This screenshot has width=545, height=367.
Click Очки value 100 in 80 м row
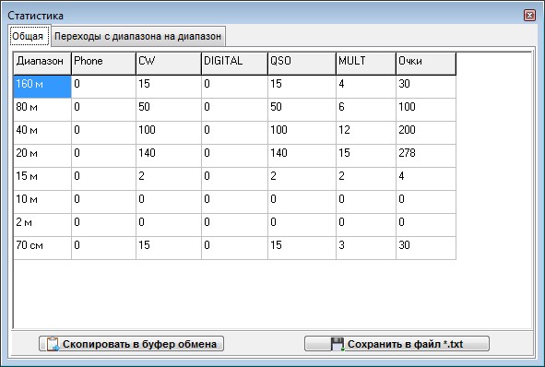[x=426, y=110]
